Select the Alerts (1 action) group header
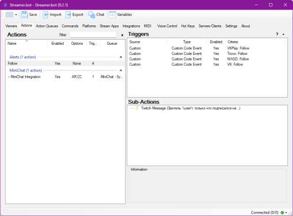 (x=22, y=57)
